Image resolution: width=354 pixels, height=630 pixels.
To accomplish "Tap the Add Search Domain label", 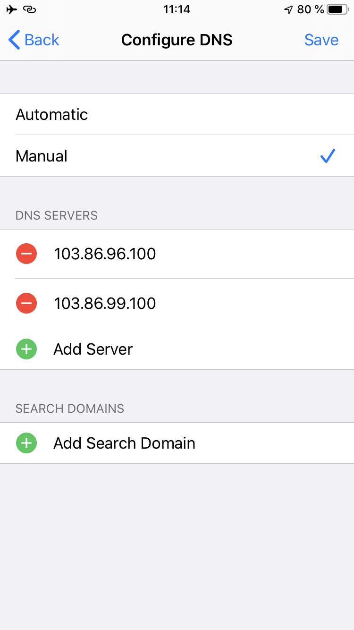I will 124,443.
